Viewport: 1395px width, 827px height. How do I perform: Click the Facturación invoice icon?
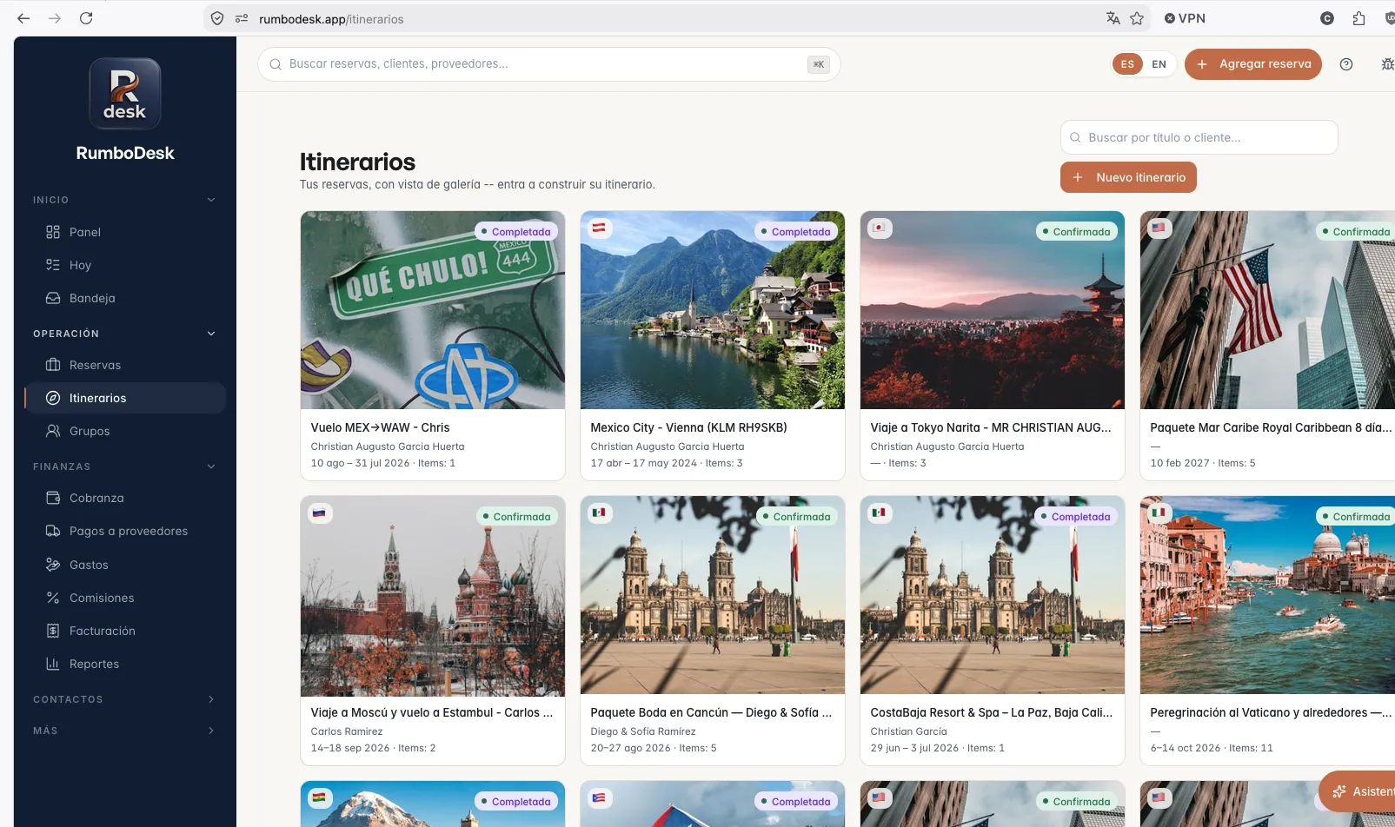(53, 631)
